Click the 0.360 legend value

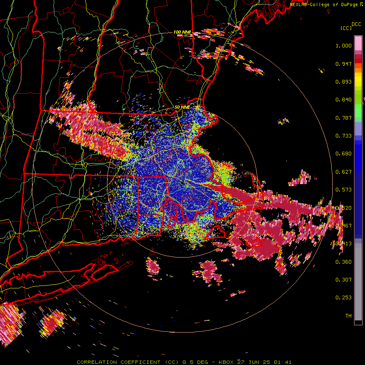pos(344,262)
